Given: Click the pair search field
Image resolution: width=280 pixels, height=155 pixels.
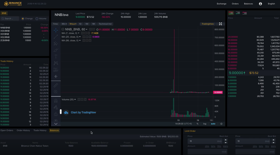Looking at the screenshot, I should coord(10,19).
